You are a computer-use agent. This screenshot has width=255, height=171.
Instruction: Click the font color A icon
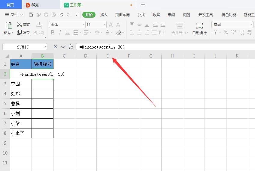coord(108,32)
